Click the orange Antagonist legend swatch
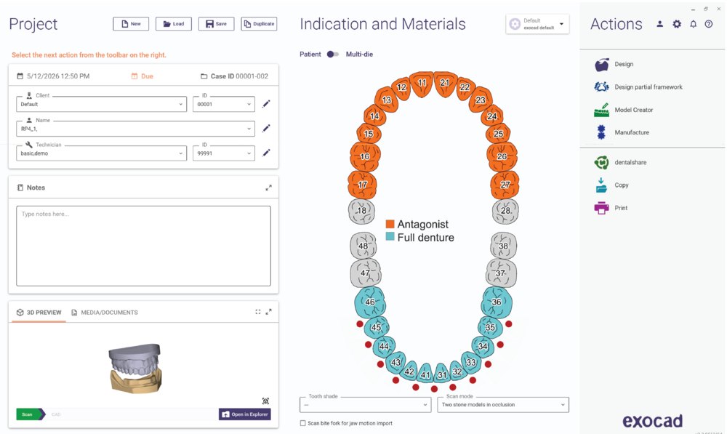727x434 pixels. click(x=390, y=224)
